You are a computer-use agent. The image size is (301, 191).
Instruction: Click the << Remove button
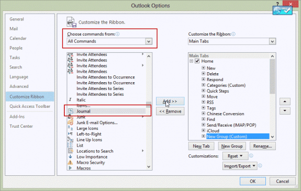coord(170,111)
